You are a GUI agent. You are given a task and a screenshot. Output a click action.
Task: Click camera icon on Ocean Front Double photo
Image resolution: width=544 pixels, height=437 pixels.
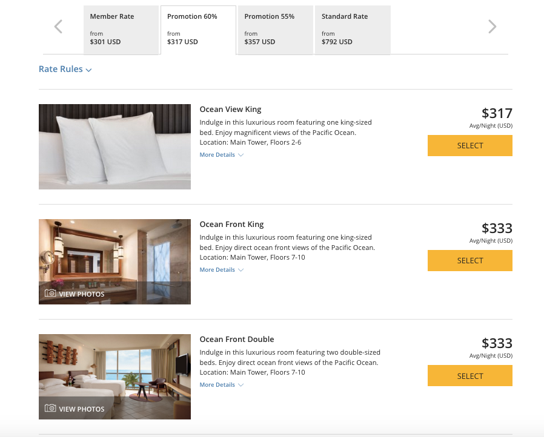click(x=50, y=409)
